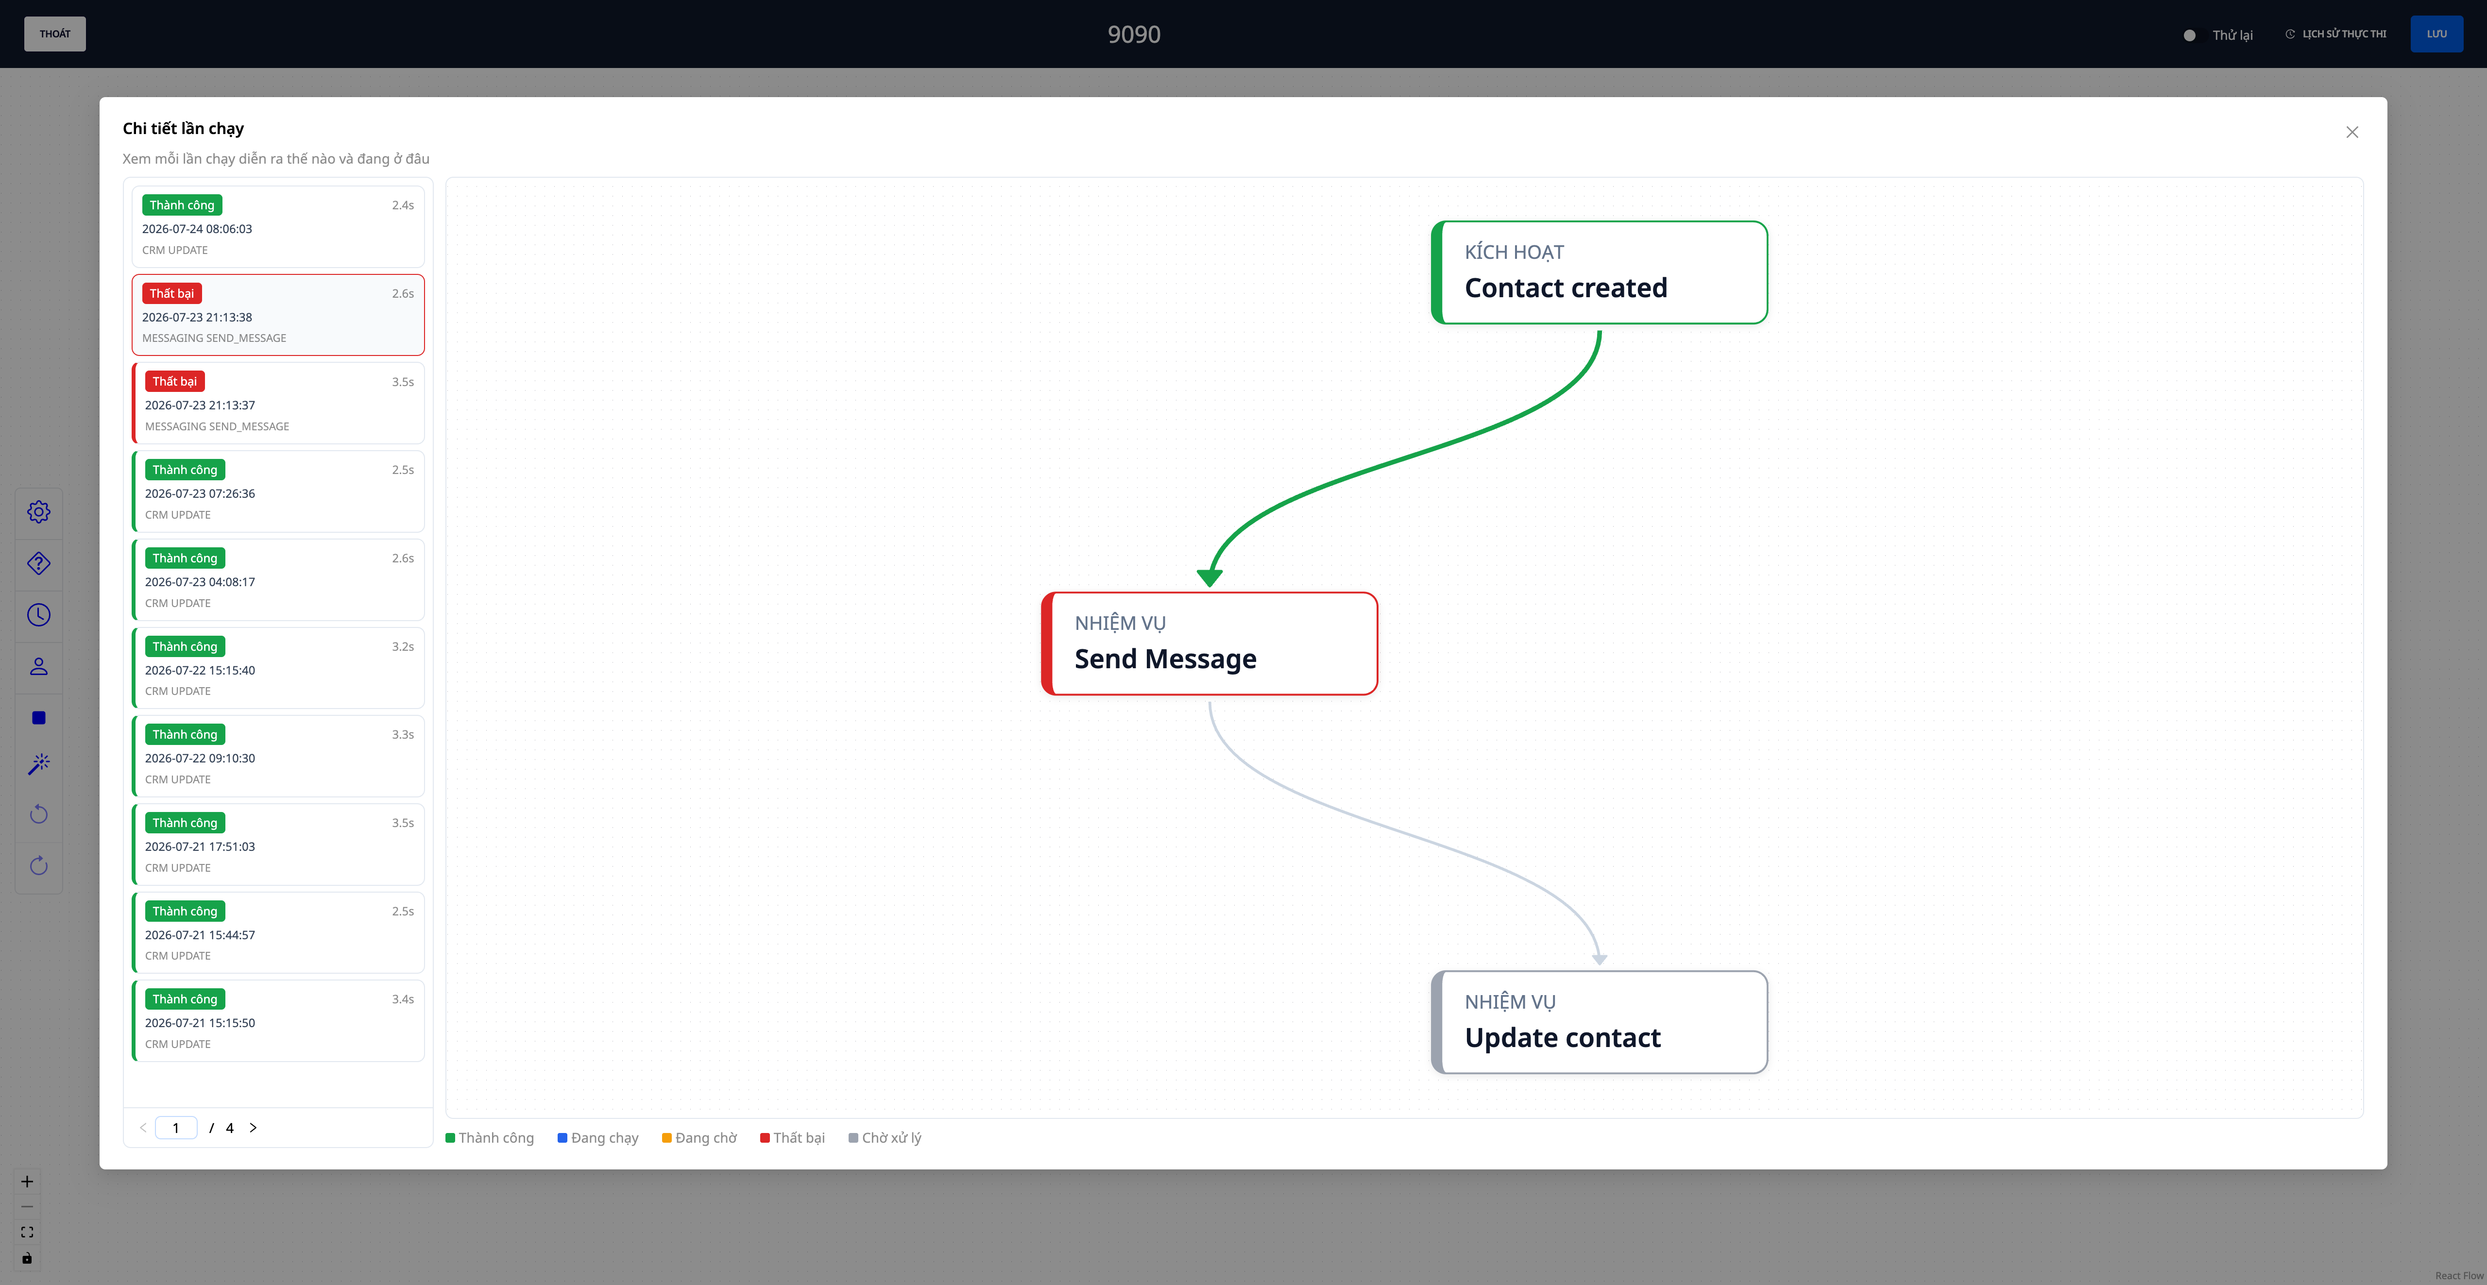
Task: Toggle the Thử lại retry status dot
Action: click(2190, 35)
